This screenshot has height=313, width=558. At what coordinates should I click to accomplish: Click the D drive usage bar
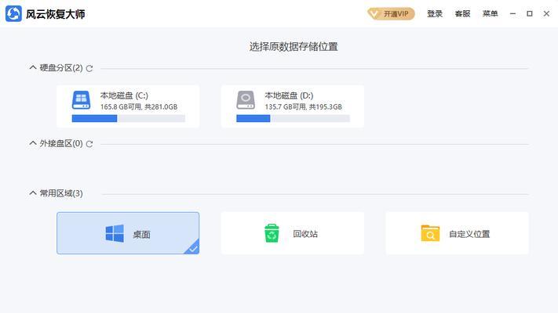click(293, 118)
